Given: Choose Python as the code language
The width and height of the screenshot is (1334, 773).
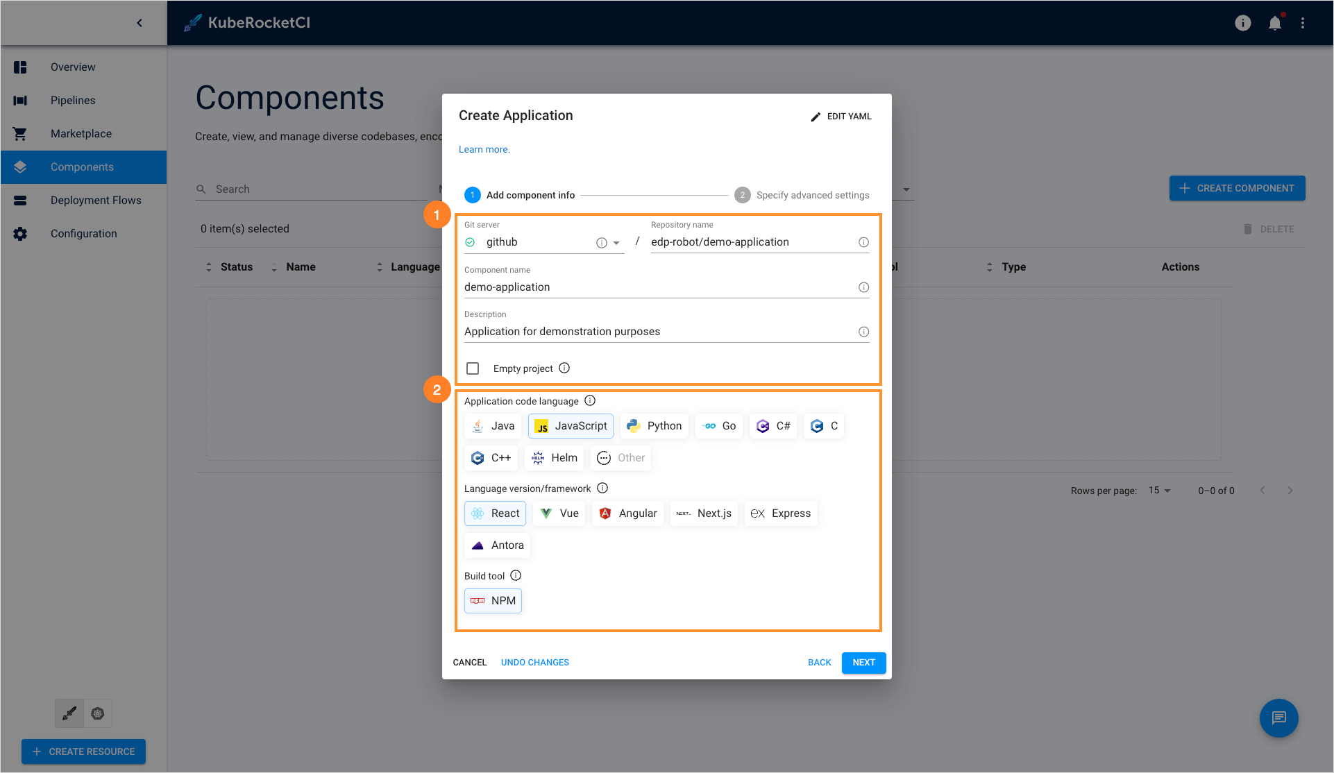Looking at the screenshot, I should pos(653,425).
